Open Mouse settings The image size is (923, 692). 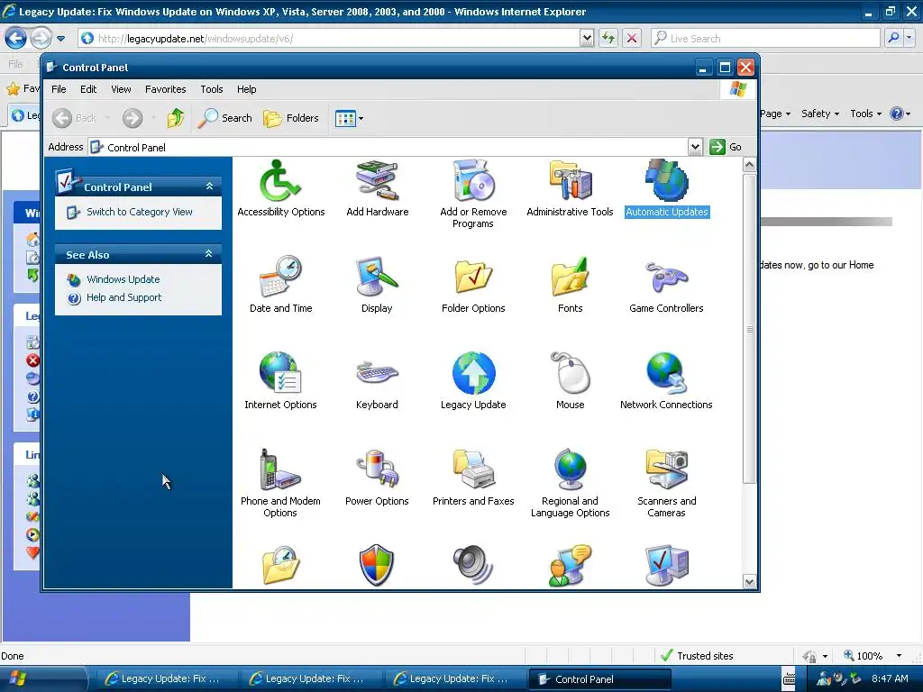570,381
